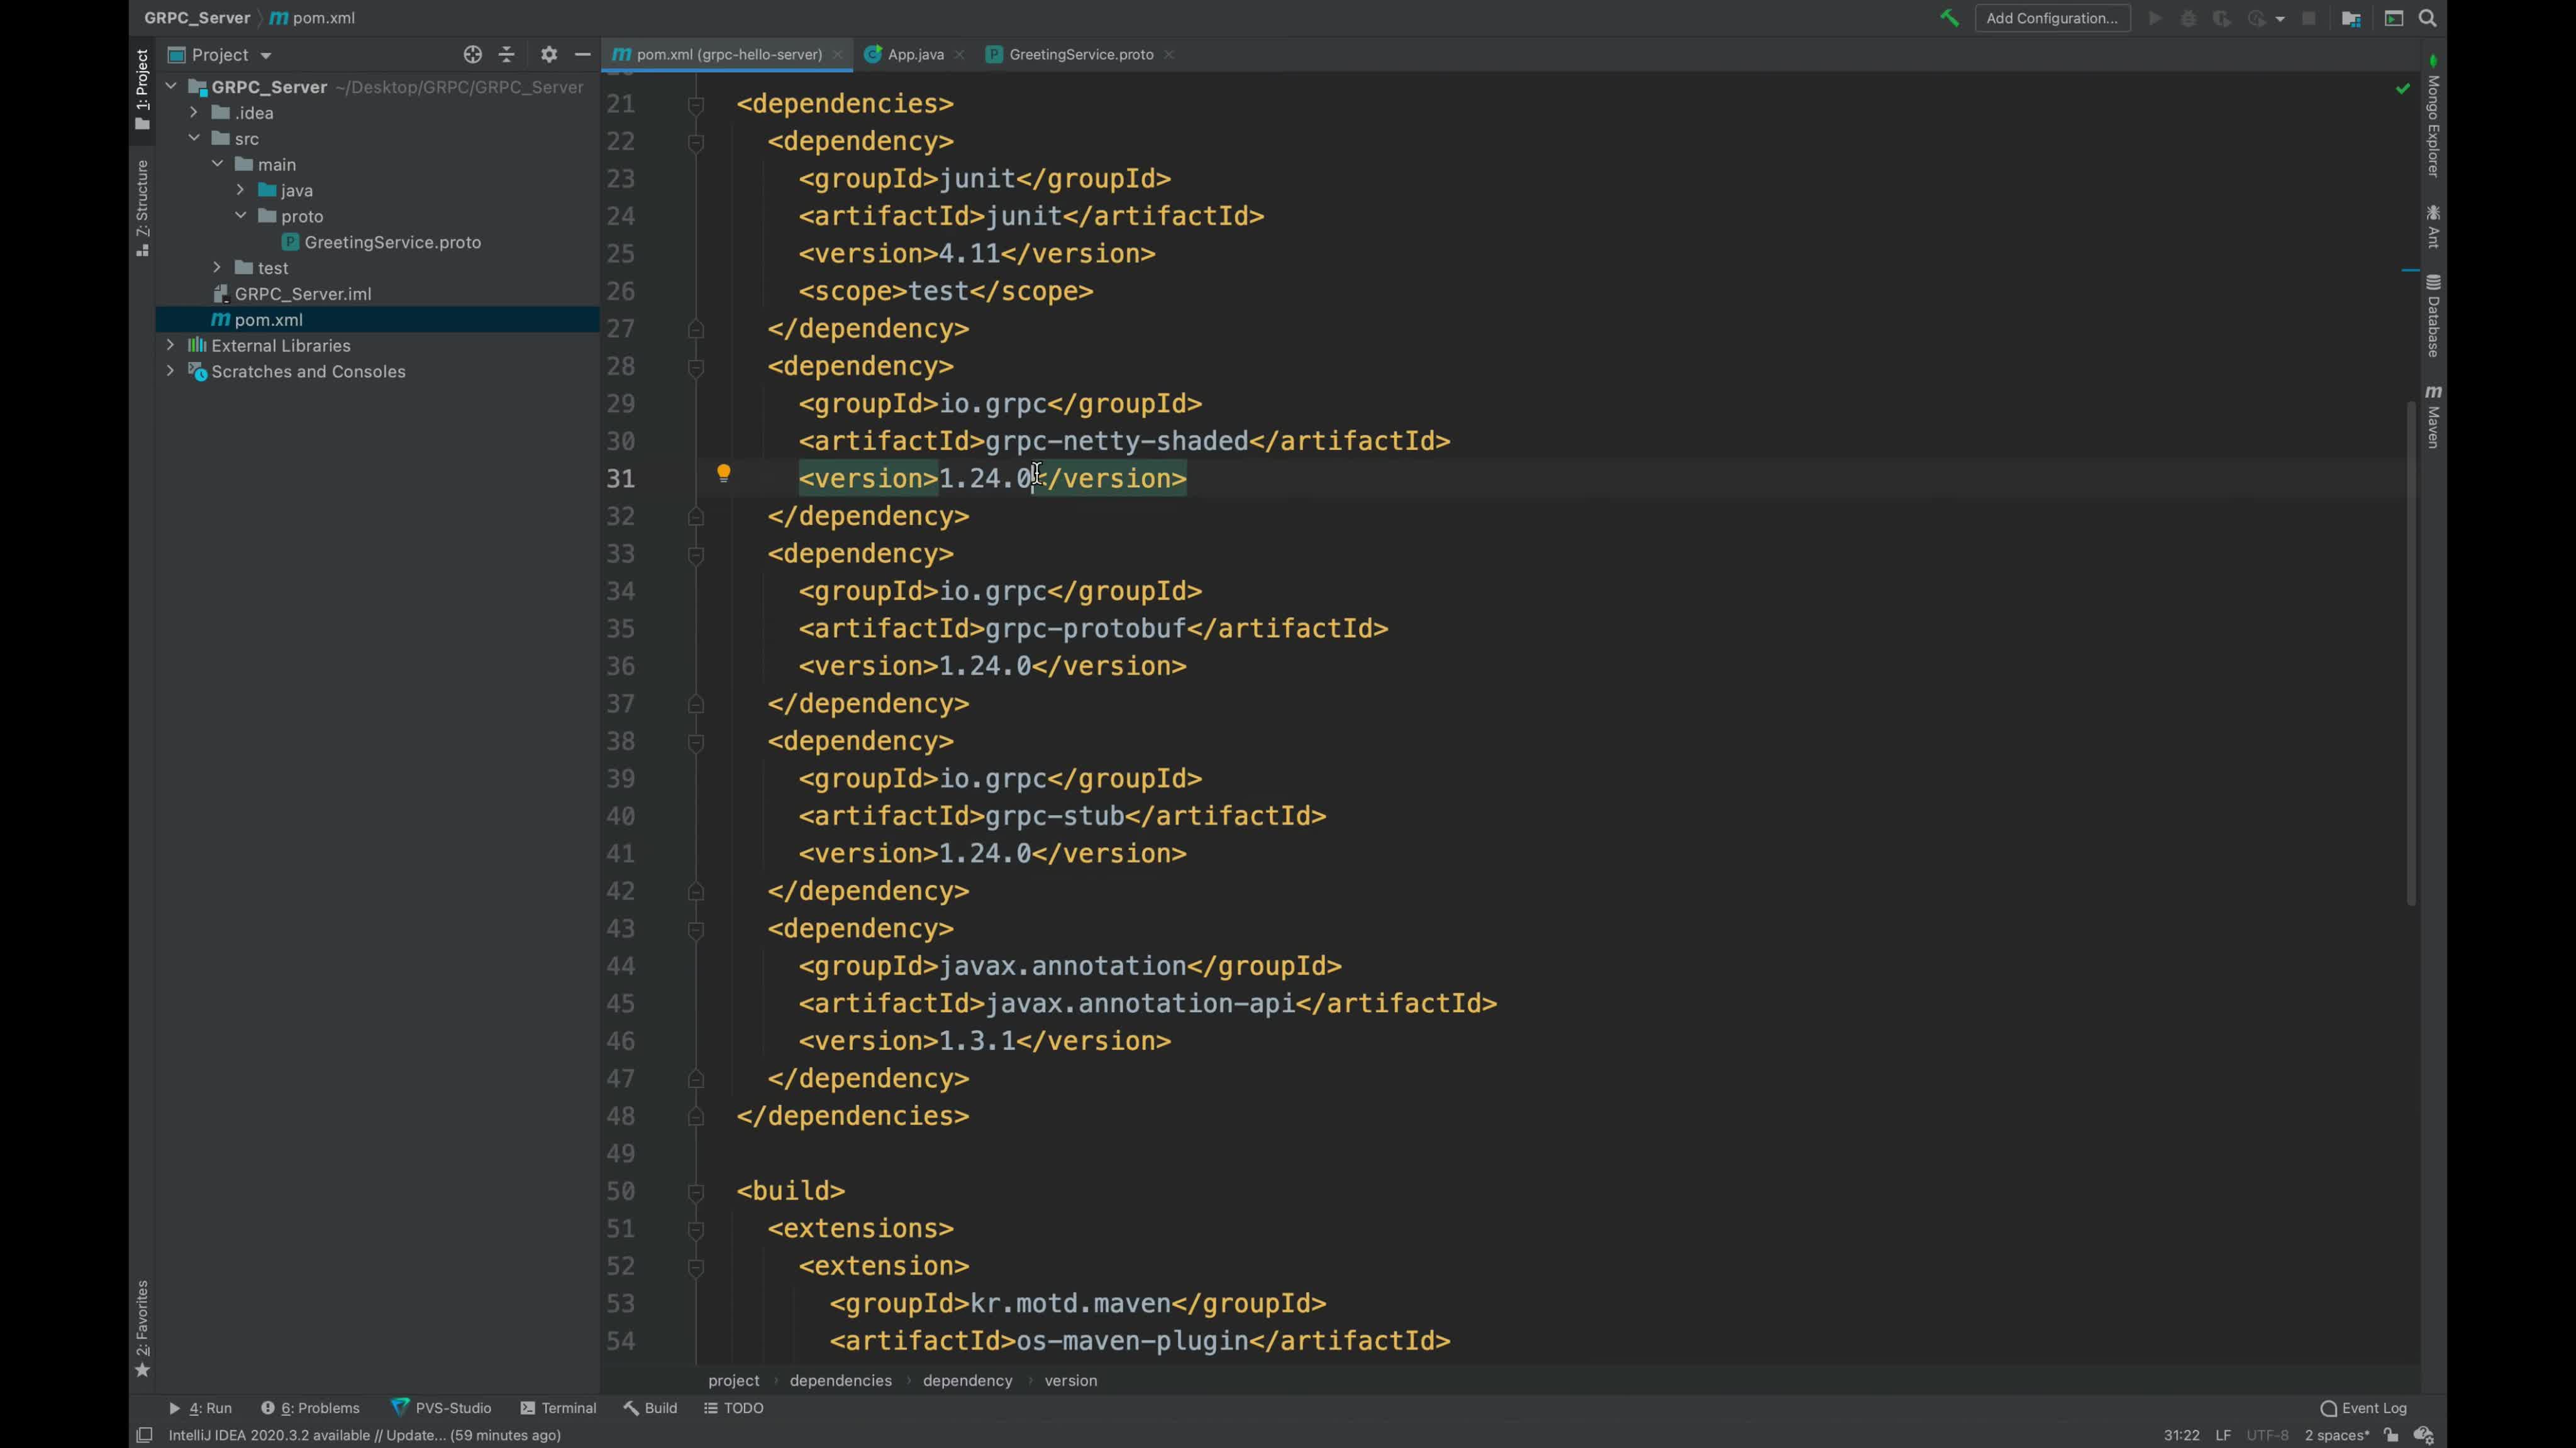Toggle fold on build tag line 50
This screenshot has height=1448, width=2576.
tap(696, 1191)
